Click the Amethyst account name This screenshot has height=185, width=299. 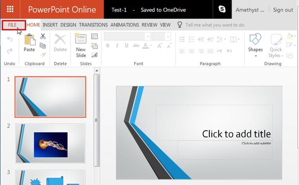tap(250, 10)
